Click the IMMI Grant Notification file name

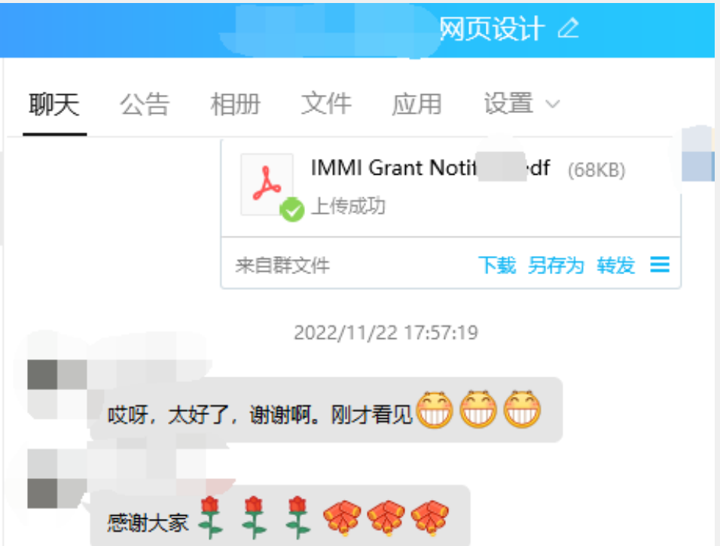(x=430, y=168)
